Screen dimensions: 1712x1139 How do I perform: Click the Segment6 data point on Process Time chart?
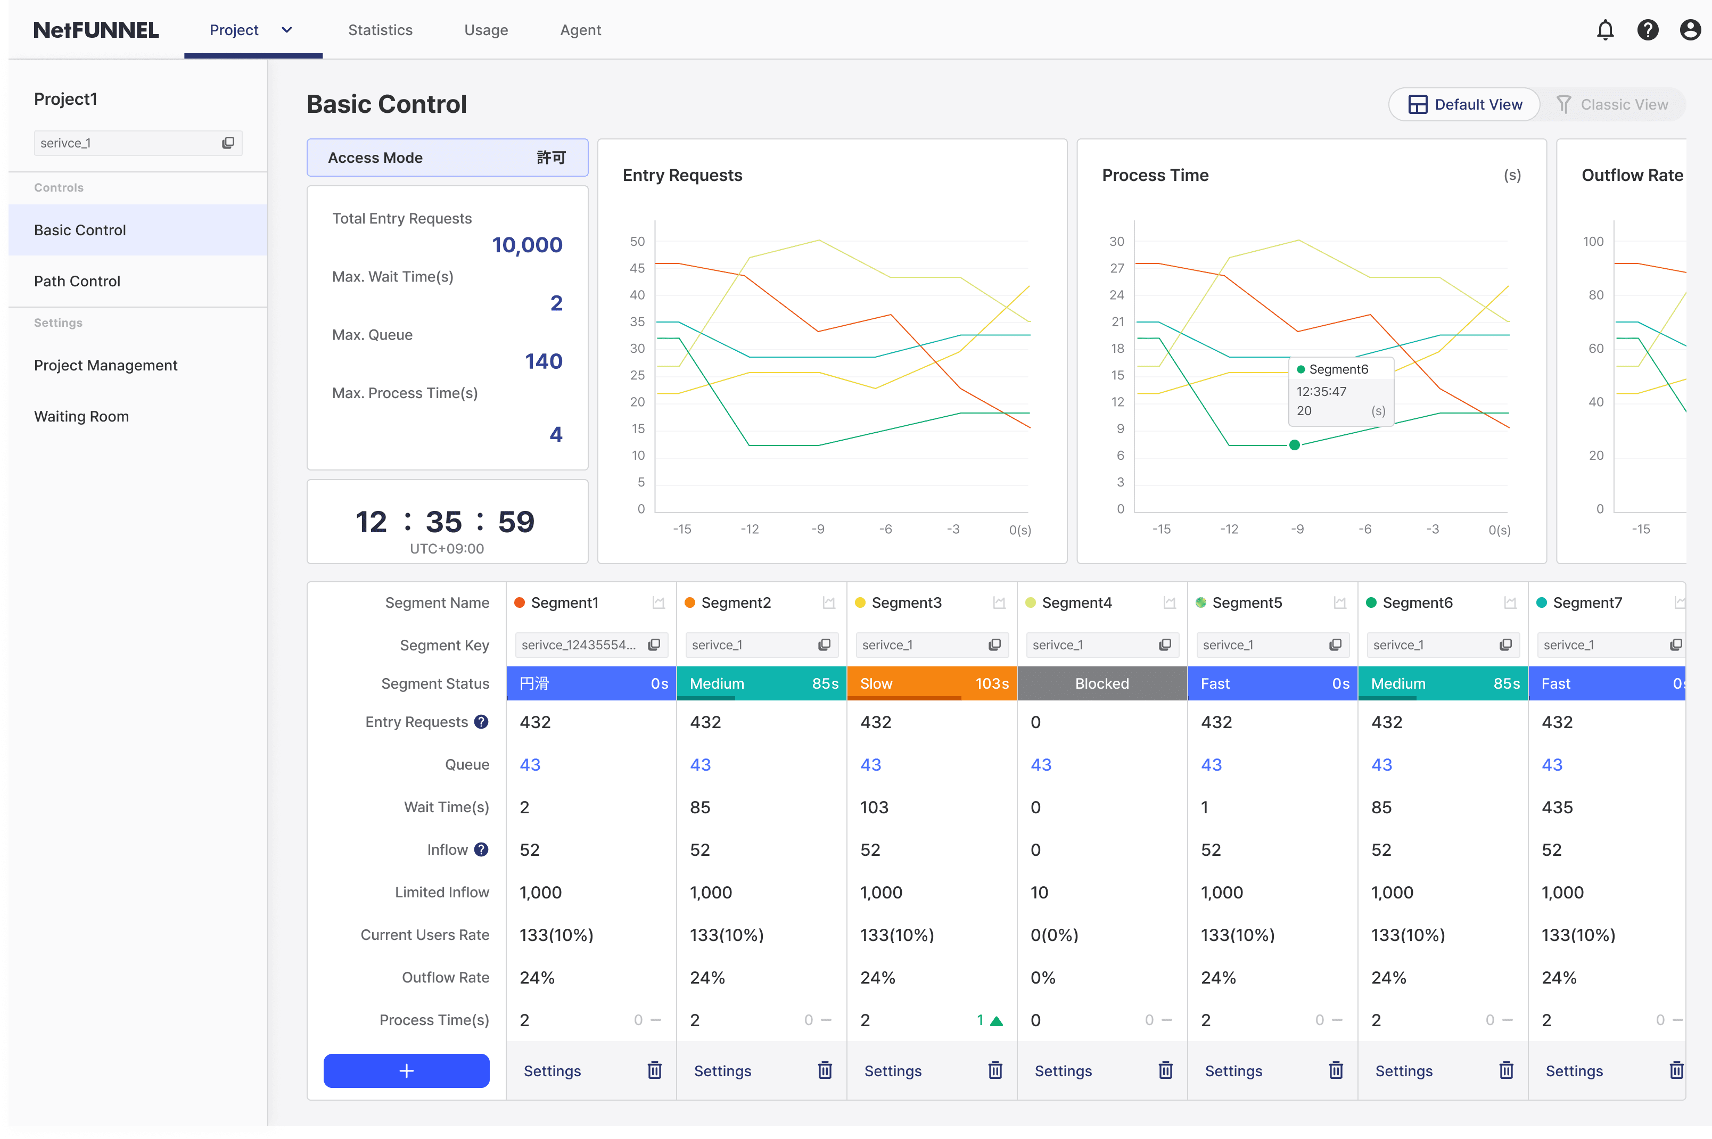(1294, 444)
